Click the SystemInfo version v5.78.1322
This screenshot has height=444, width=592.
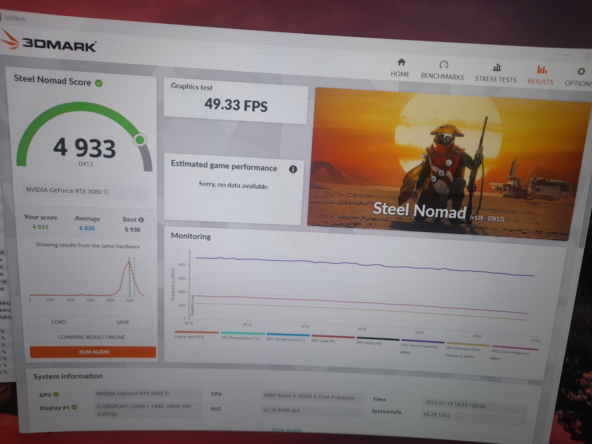click(x=437, y=415)
